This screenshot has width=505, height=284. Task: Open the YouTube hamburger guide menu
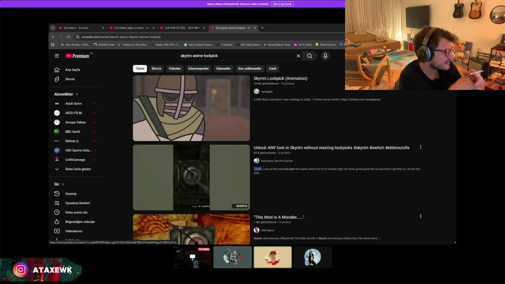click(57, 56)
